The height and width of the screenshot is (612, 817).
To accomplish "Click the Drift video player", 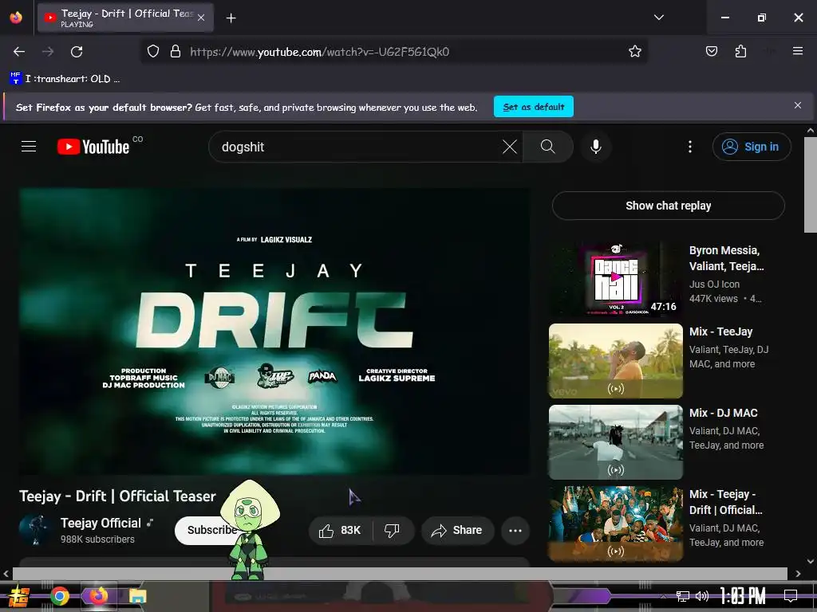I will 274,331.
